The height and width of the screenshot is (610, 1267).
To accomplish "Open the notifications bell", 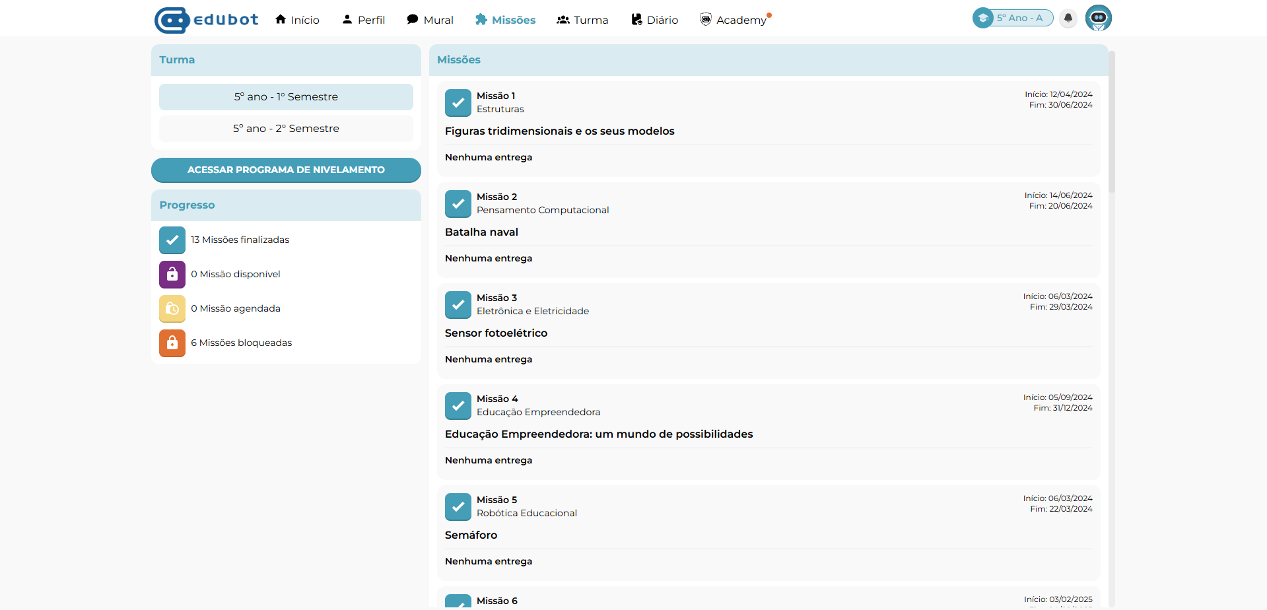I will tap(1068, 18).
